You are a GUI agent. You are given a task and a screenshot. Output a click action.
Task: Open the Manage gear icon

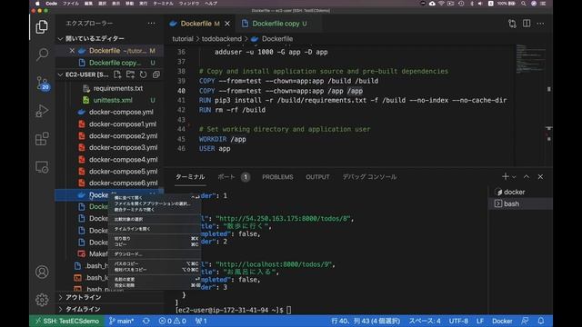pyautogui.click(x=42, y=300)
